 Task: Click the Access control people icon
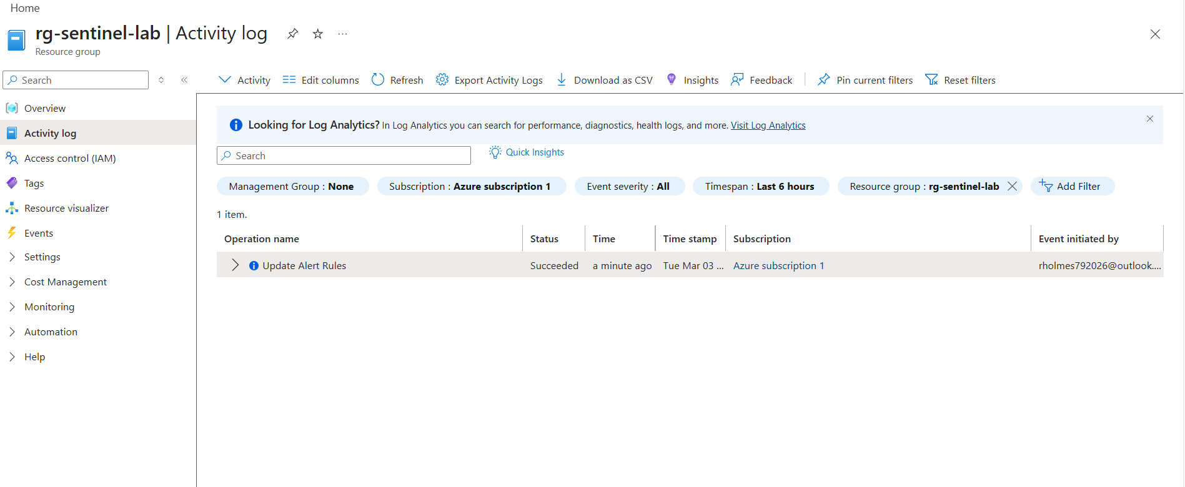click(x=12, y=158)
